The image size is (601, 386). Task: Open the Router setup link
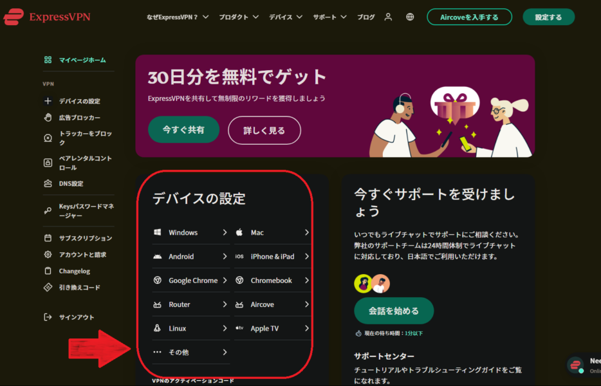190,304
